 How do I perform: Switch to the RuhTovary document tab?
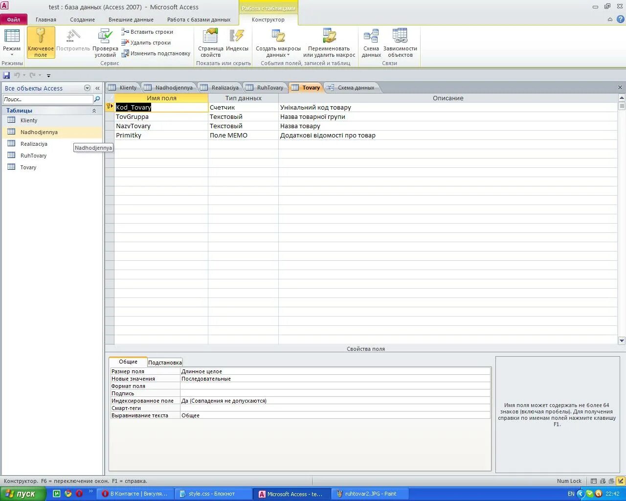[265, 88]
